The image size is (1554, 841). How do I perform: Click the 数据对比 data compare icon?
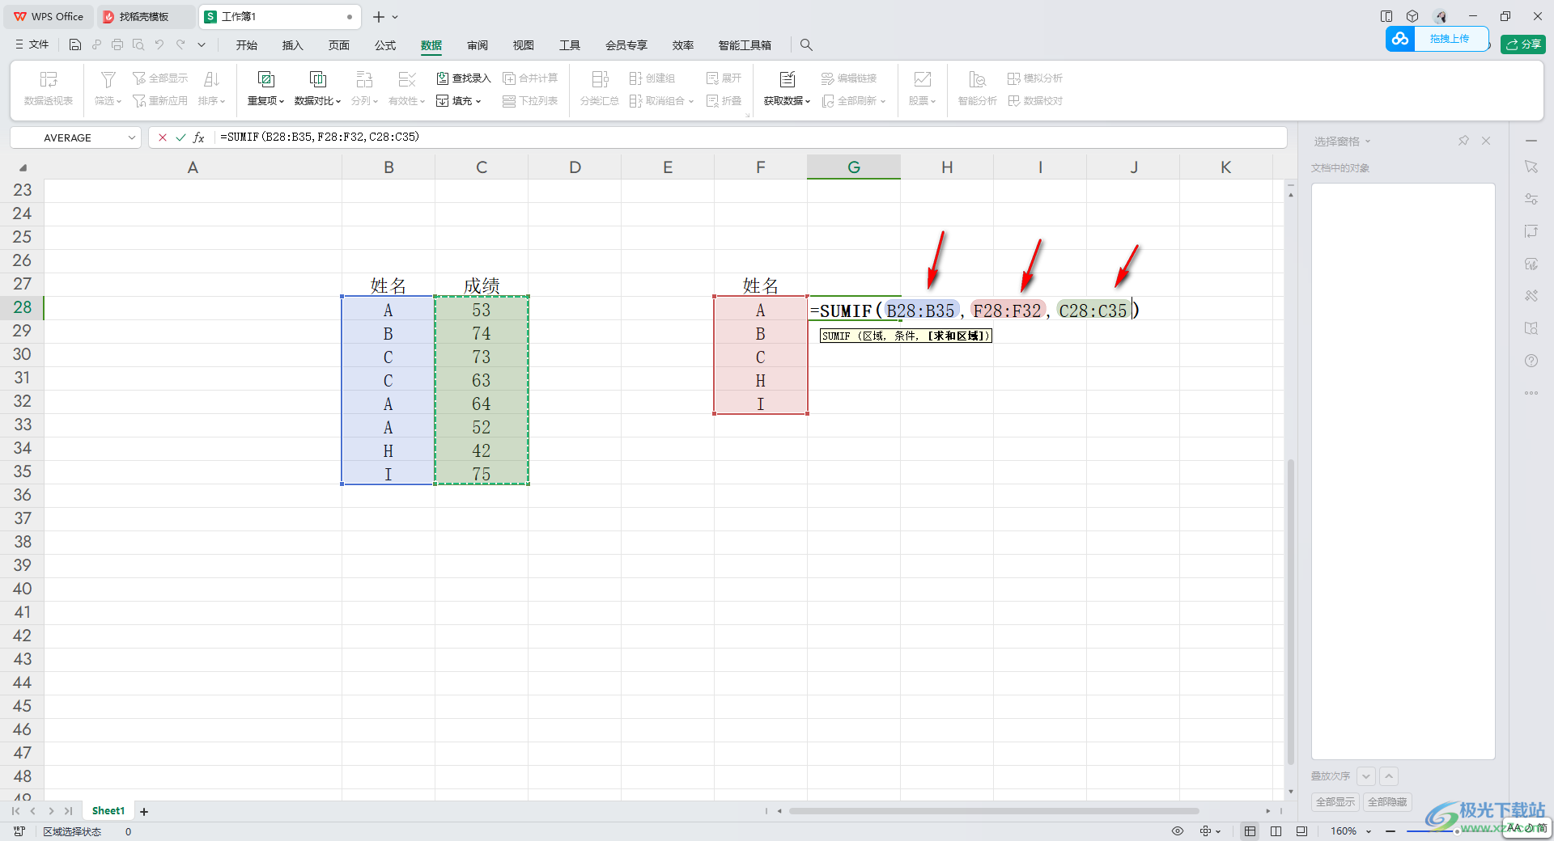point(317,79)
